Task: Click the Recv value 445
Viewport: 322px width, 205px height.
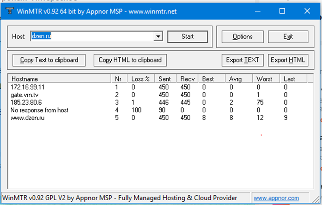Action: click(186, 102)
